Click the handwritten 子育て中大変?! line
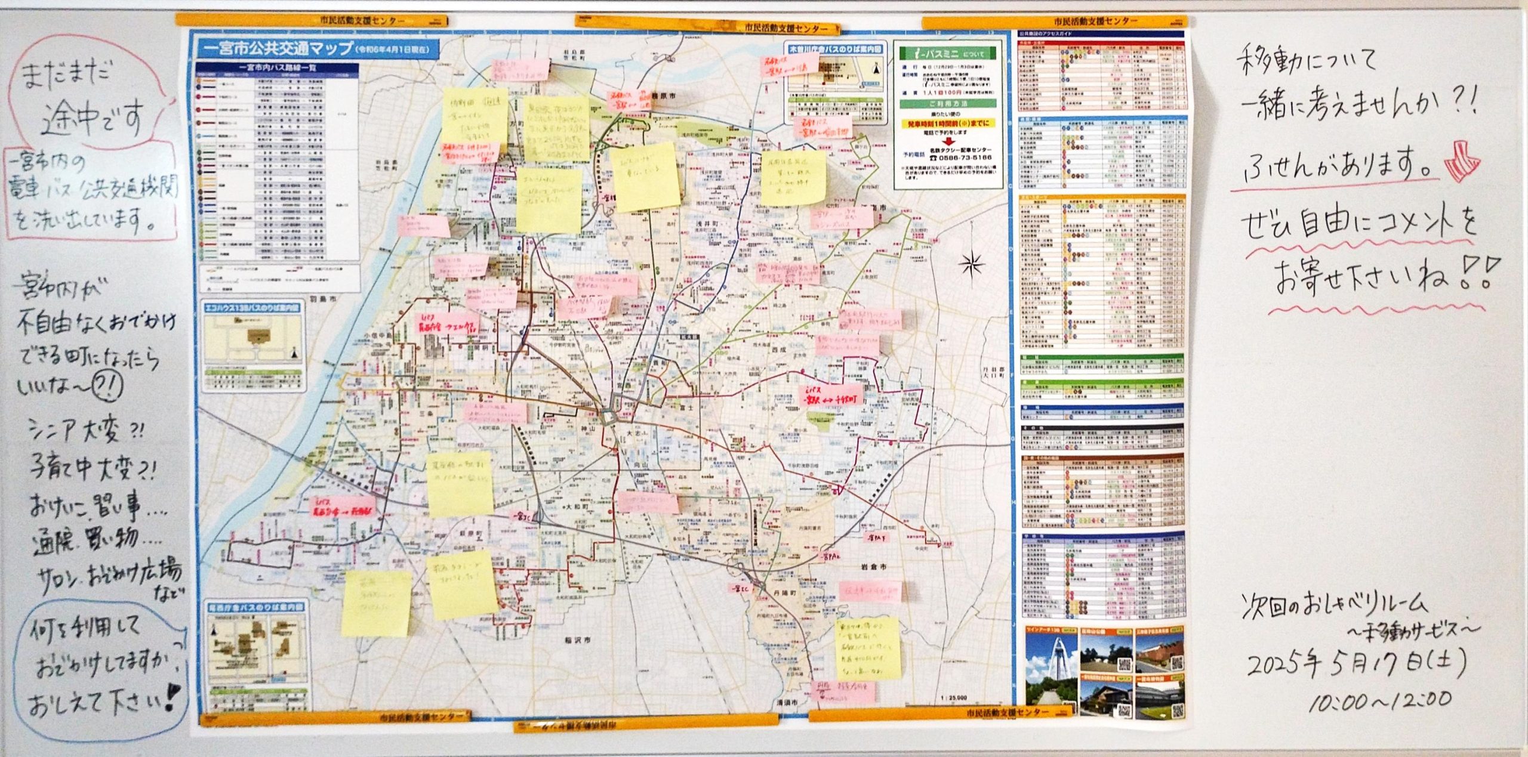The height and width of the screenshot is (757, 1528). (94, 468)
